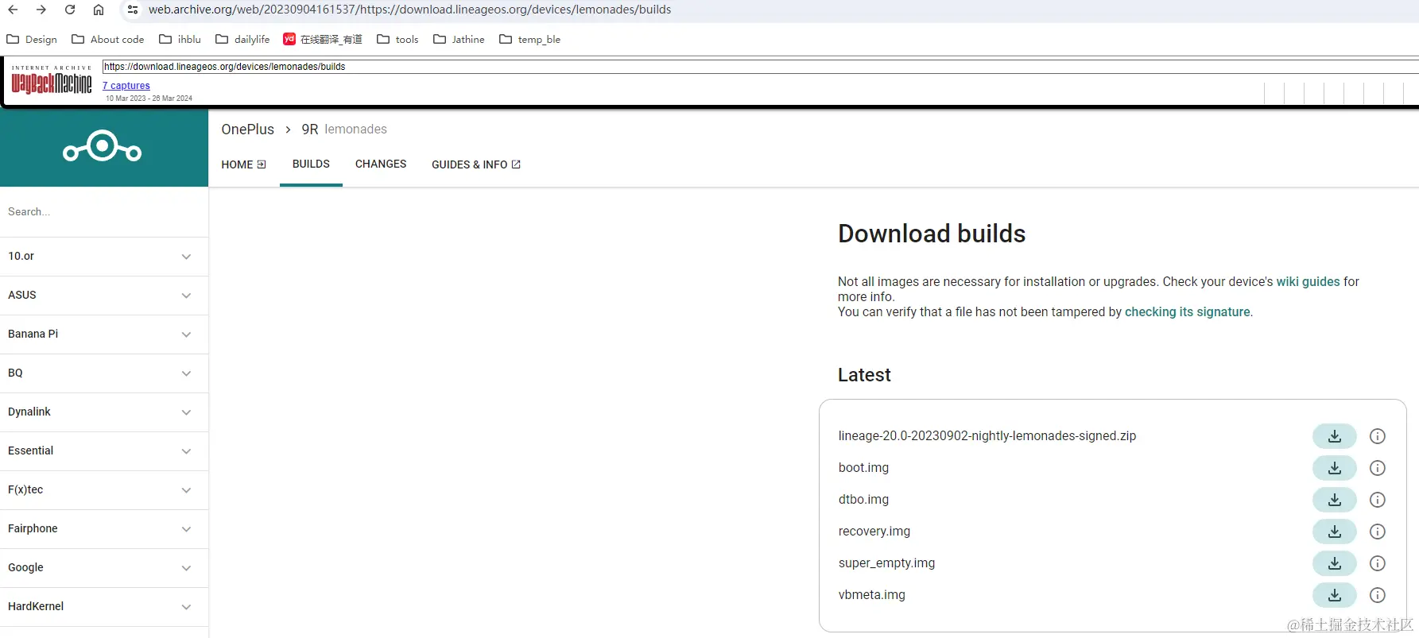The height and width of the screenshot is (638, 1419).
Task: View site information icon in address bar
Action: (133, 10)
